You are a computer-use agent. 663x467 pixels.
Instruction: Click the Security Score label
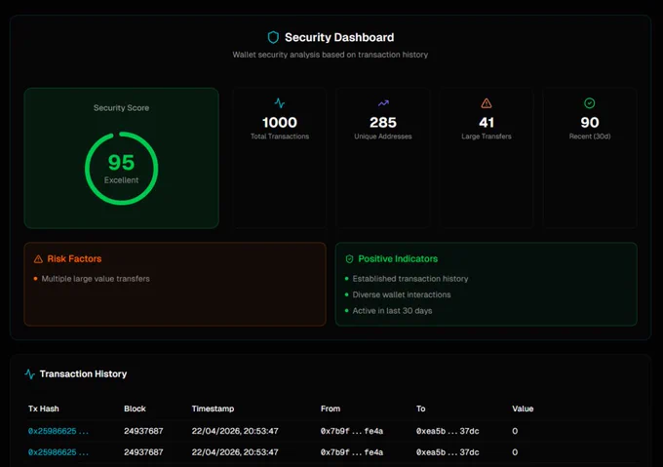(x=121, y=108)
